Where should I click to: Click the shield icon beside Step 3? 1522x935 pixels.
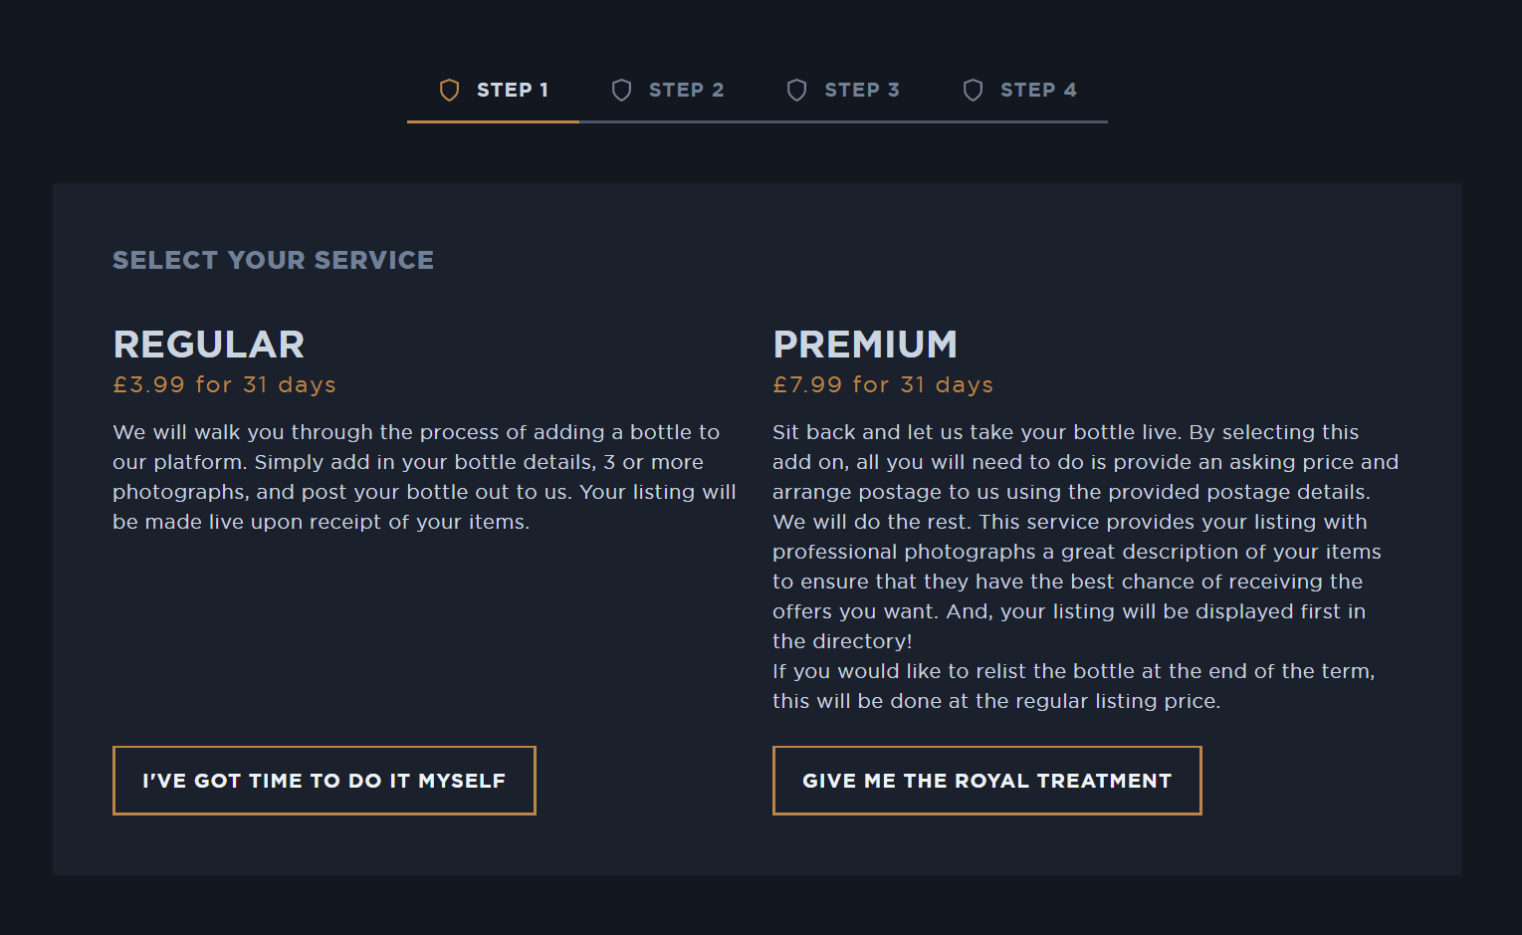pyautogui.click(x=796, y=91)
